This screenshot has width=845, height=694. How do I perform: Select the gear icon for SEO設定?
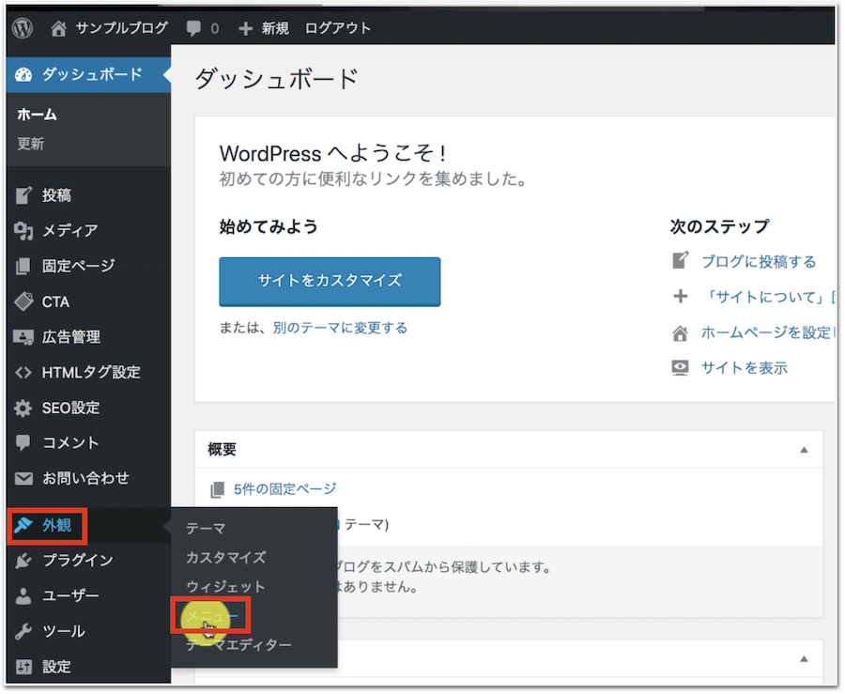click(24, 409)
